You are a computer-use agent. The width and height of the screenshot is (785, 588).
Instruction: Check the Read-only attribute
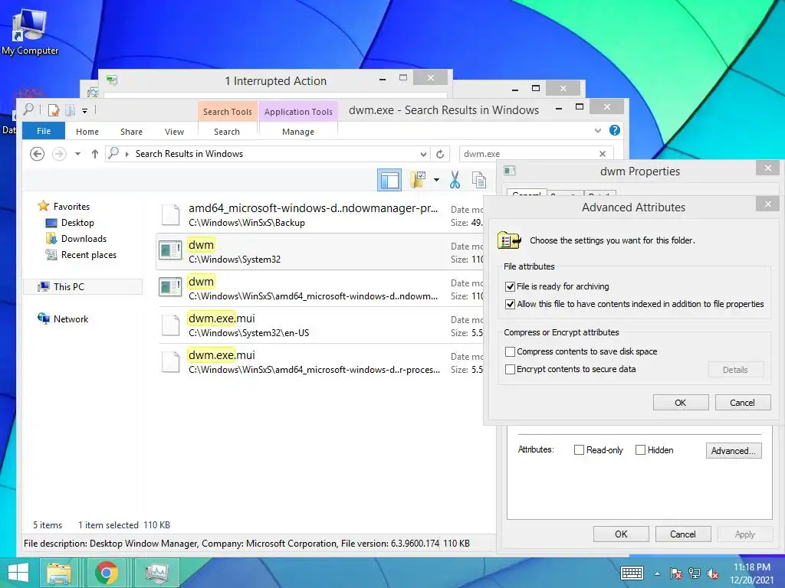coord(579,450)
